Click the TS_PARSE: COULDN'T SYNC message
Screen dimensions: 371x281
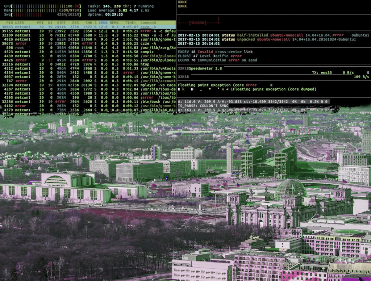click(203, 106)
